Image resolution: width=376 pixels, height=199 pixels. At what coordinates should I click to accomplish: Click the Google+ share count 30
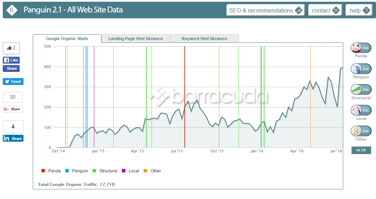(x=12, y=97)
